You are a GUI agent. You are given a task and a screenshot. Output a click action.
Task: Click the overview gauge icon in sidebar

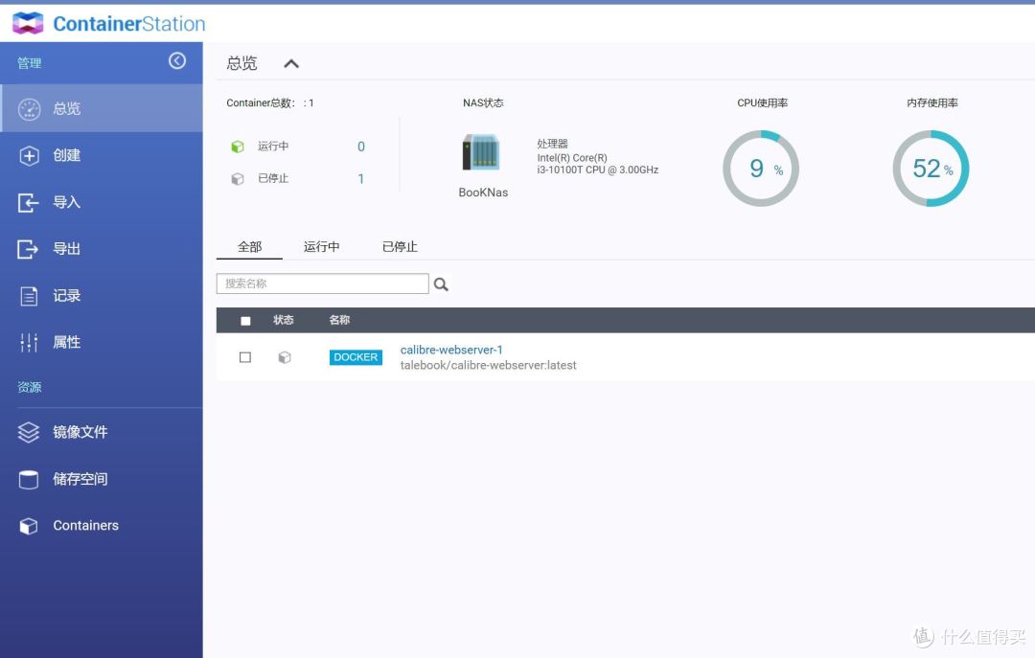tap(29, 109)
